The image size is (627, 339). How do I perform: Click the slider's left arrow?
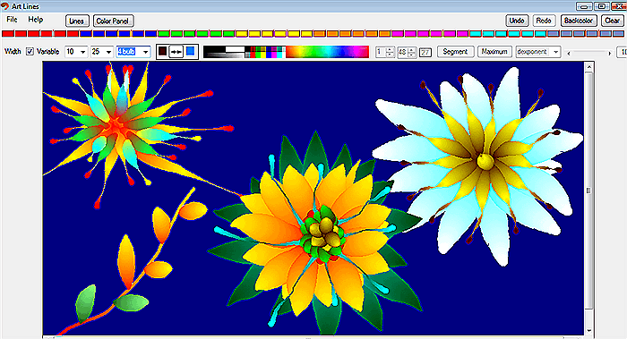(x=569, y=53)
